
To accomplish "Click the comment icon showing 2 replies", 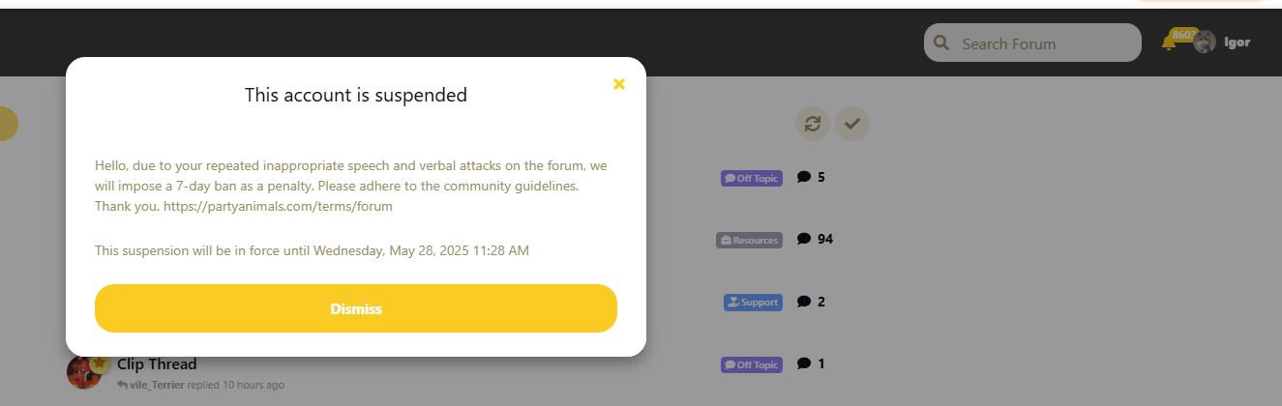I will click(x=804, y=302).
